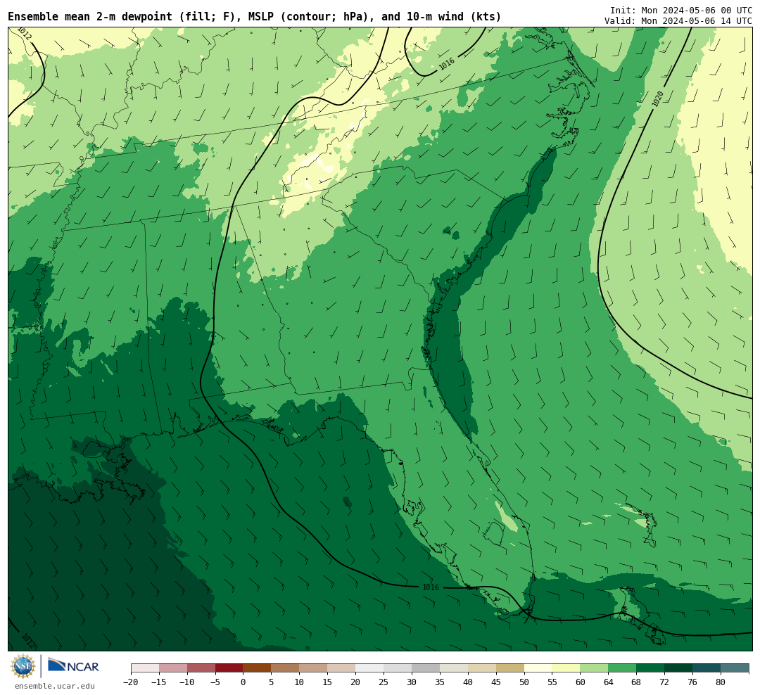Click the Init: Mon 2024-05-06 00 UTC text
The height and width of the screenshot is (695, 760).
coord(681,11)
